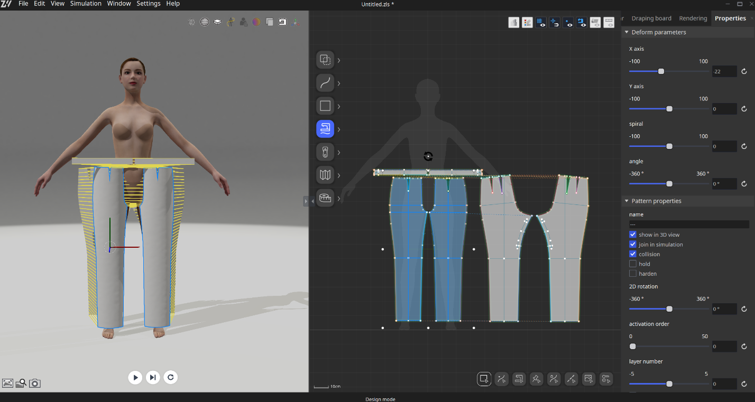Click the wireframe mesh icon in 3D view
Screen dimensions: 755x402
(191, 22)
